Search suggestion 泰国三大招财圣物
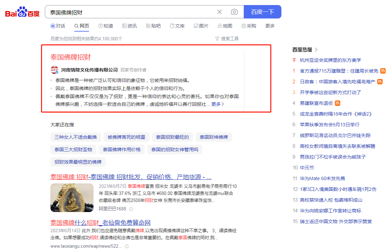 click(73, 150)
